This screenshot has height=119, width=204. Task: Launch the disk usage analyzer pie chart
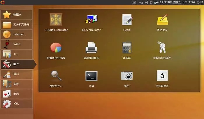[56, 48]
